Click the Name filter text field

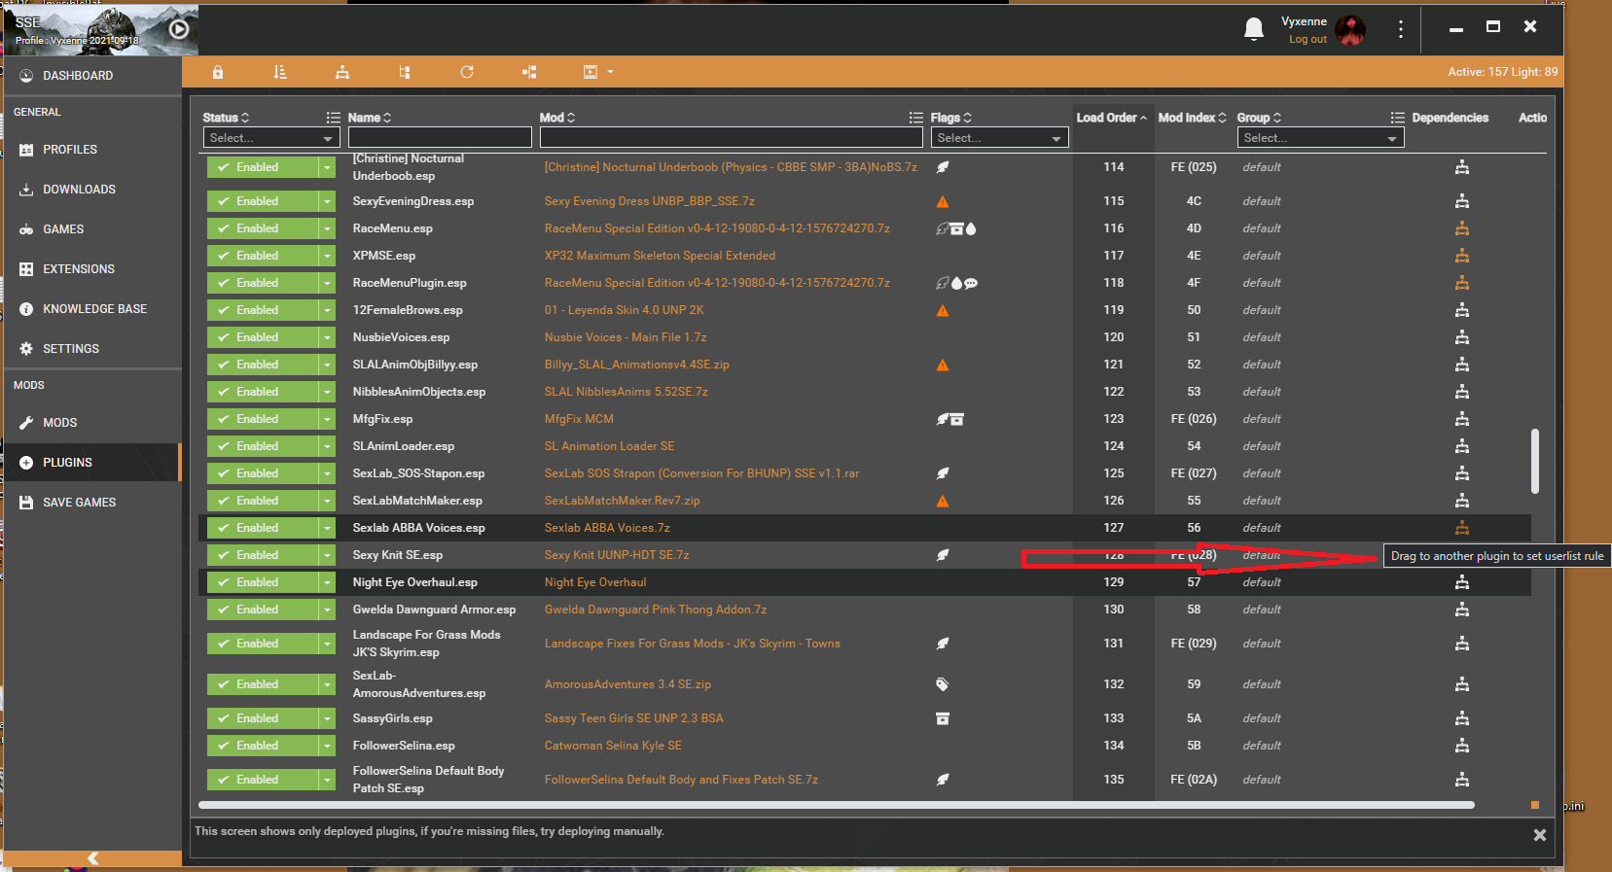[x=440, y=138]
